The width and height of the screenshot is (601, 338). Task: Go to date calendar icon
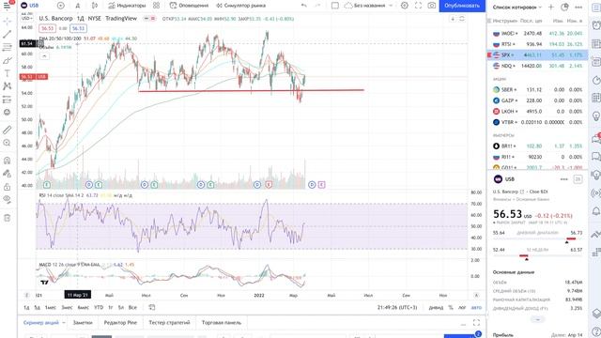(x=152, y=307)
